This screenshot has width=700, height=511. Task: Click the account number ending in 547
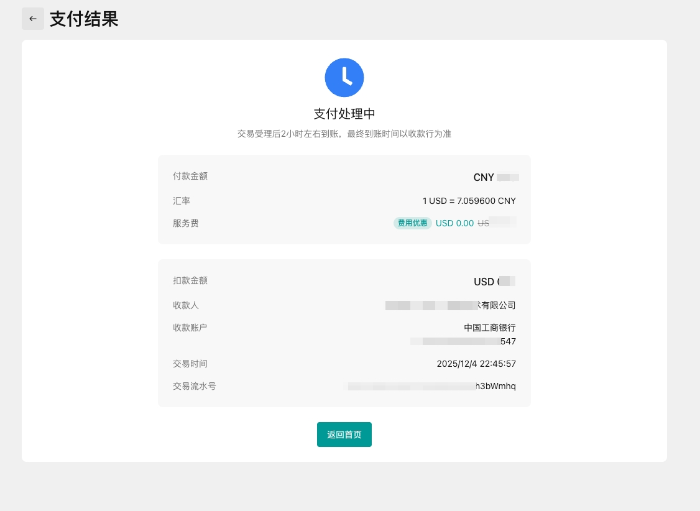pos(463,341)
